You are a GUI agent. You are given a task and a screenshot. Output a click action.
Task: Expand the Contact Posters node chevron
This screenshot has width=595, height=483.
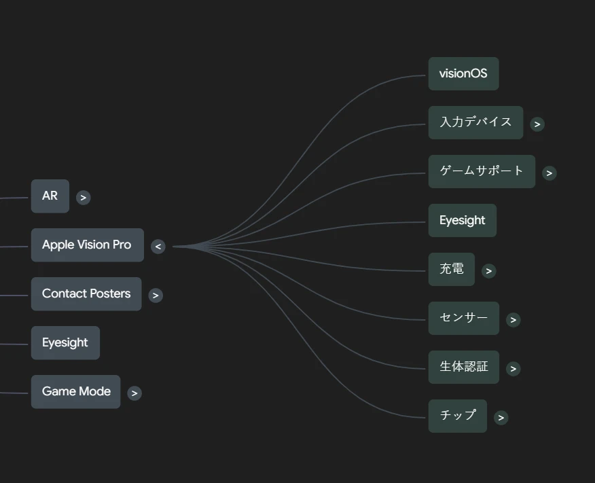pyautogui.click(x=156, y=296)
